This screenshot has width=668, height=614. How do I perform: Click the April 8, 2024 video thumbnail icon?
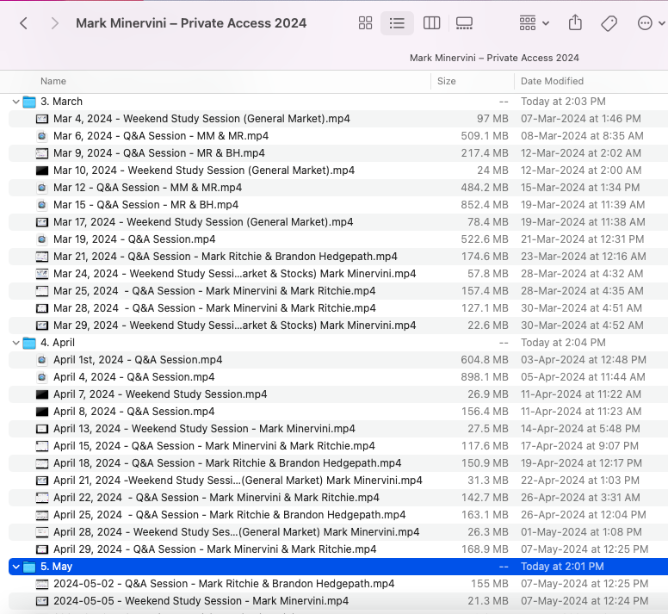41,412
